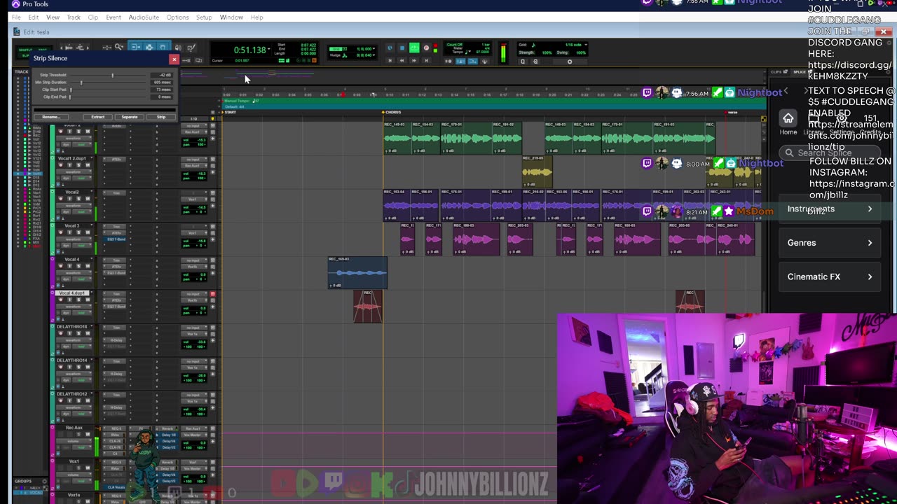The height and width of the screenshot is (504, 897).
Task: Click the START marker on the timeline
Action: (x=229, y=112)
